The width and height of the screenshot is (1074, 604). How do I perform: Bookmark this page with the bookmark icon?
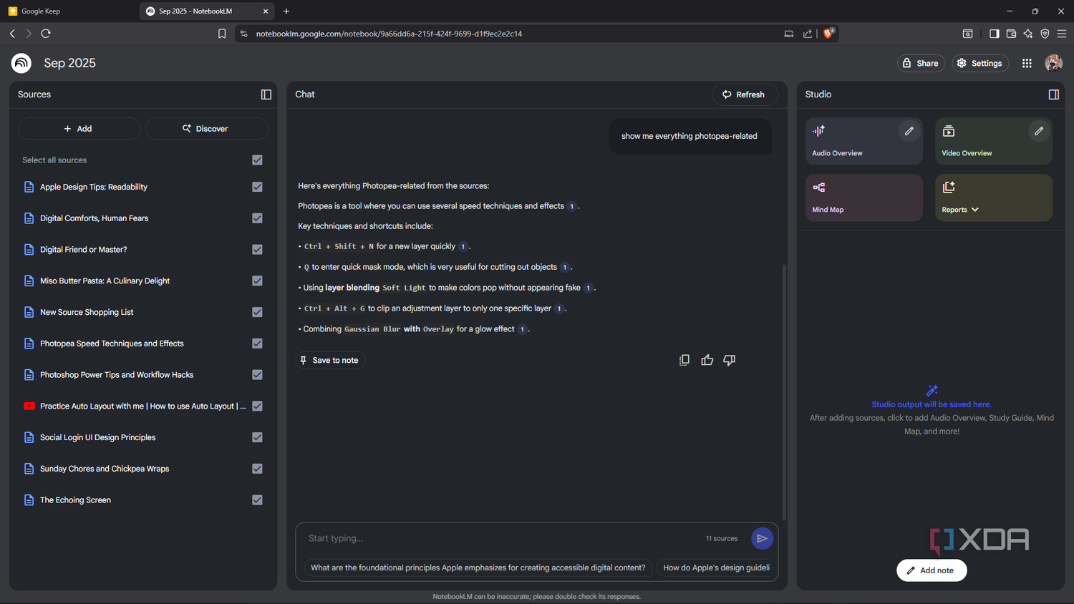tap(222, 34)
